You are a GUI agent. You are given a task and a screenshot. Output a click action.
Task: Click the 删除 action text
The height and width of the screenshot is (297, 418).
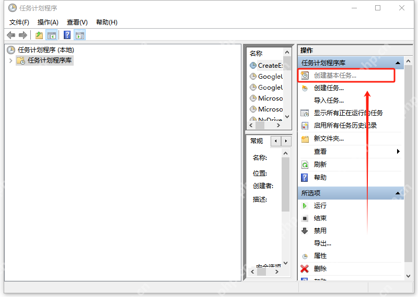320,268
